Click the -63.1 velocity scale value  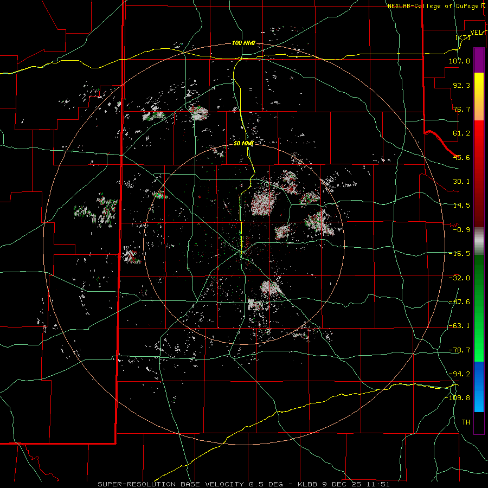pyautogui.click(x=459, y=326)
